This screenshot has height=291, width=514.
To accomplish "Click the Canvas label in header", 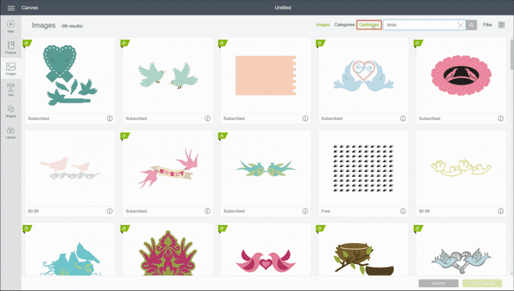I will 30,8.
